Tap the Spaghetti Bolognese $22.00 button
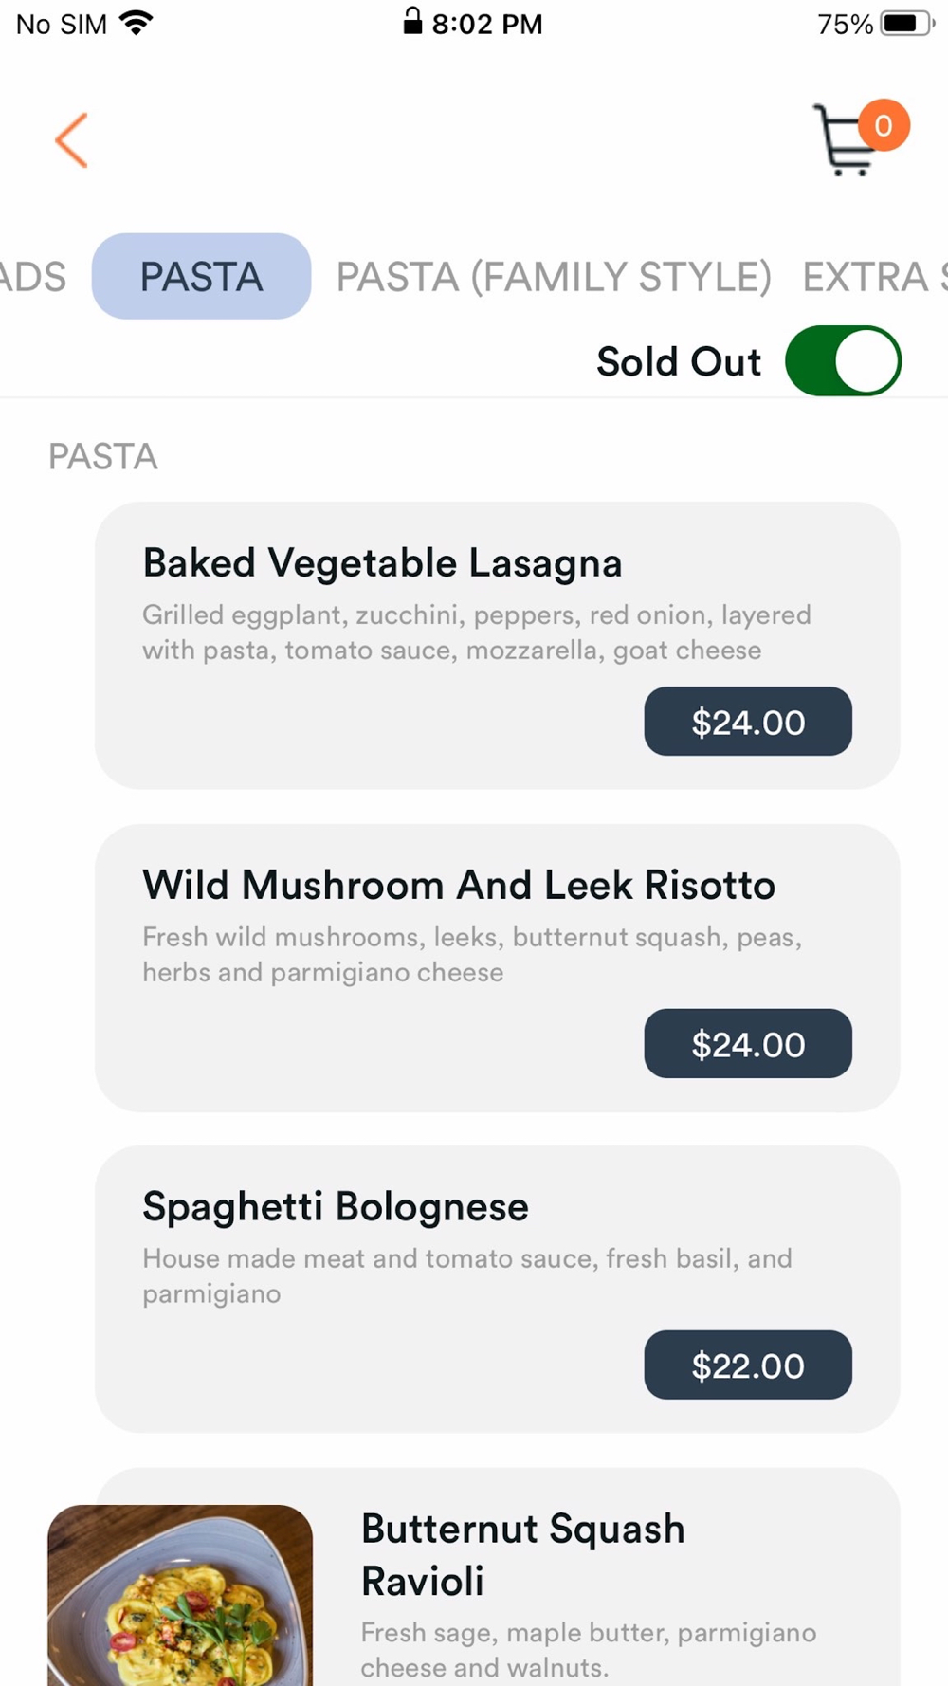948x1686 pixels. pyautogui.click(x=748, y=1365)
